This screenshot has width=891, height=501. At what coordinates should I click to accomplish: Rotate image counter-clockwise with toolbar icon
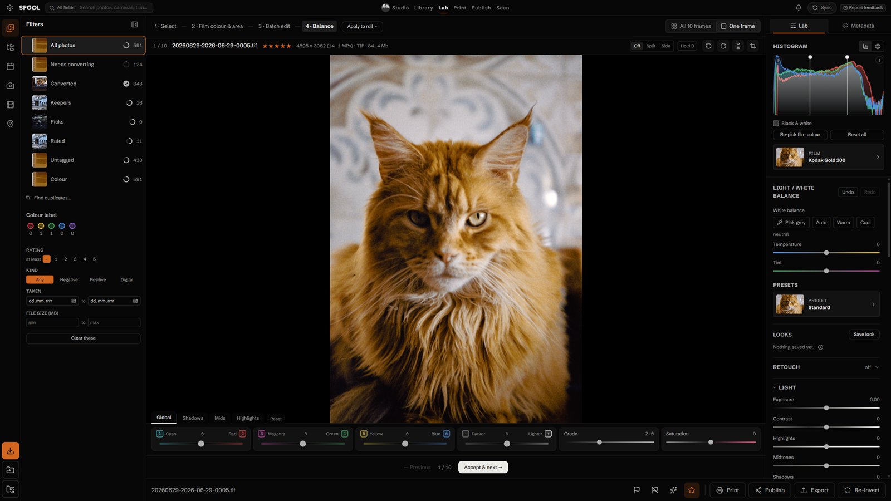click(x=708, y=46)
